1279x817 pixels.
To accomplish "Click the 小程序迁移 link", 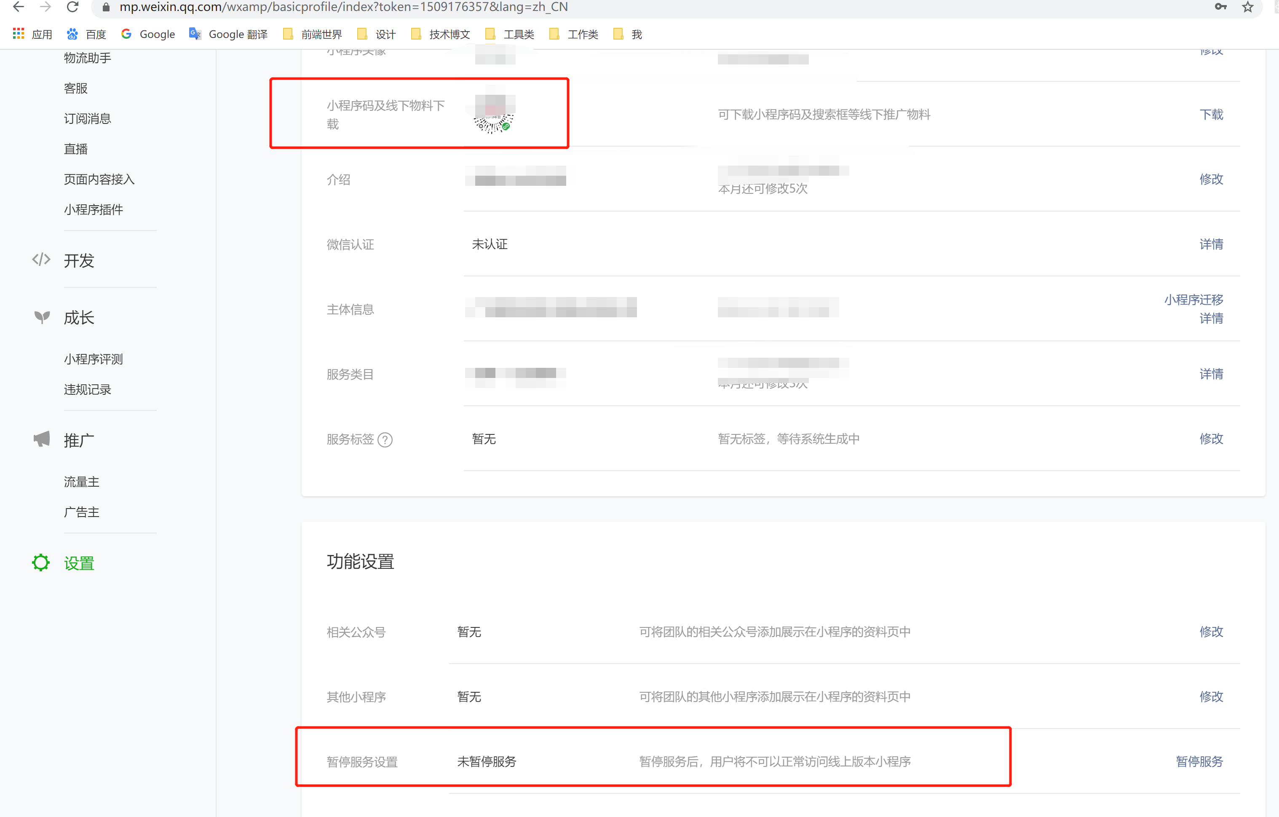I will click(x=1193, y=300).
